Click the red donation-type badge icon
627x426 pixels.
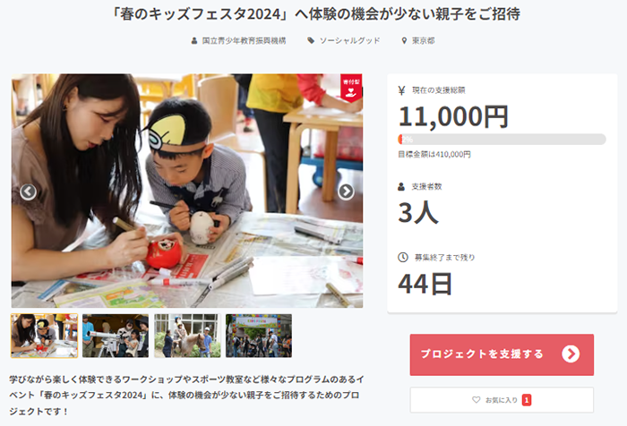[351, 88]
